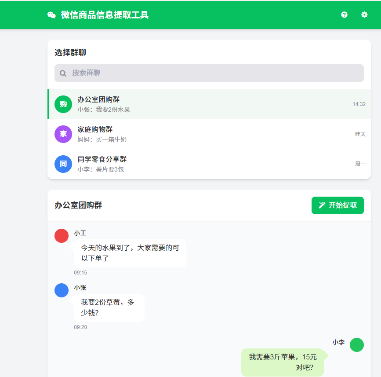
Task: Click the 选择群聊 heading
Action: [70, 52]
